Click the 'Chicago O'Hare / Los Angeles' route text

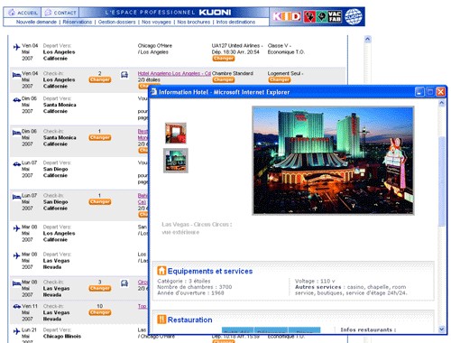click(x=155, y=49)
